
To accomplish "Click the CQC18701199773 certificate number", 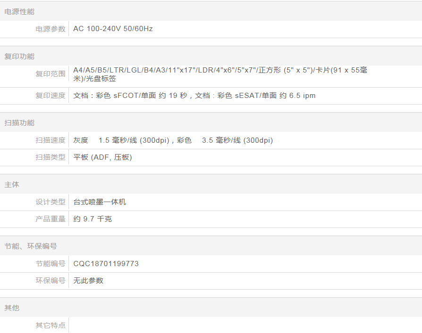I will [106, 264].
